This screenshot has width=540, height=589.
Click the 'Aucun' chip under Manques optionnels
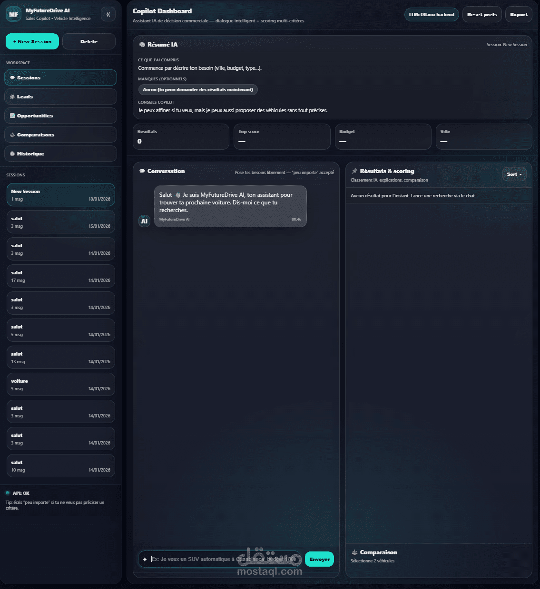[198, 89]
